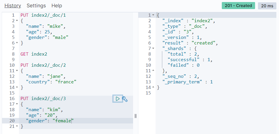
Task: Toggle the fold arrow at editor line 14
Action: tap(17, 87)
